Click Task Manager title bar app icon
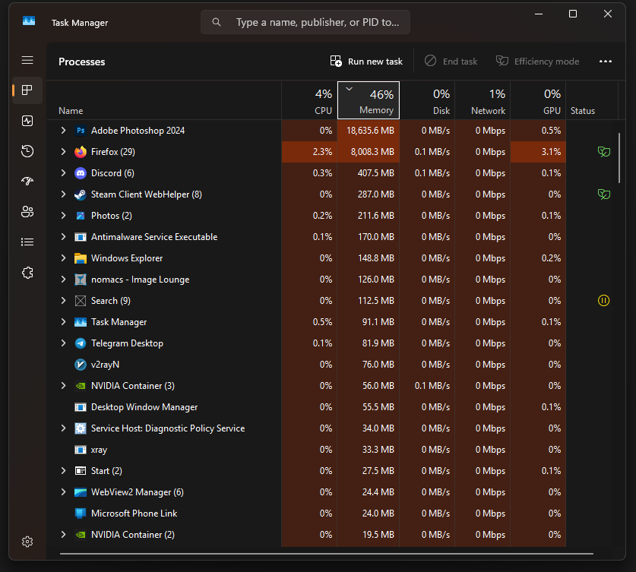The image size is (636, 572). [x=29, y=21]
